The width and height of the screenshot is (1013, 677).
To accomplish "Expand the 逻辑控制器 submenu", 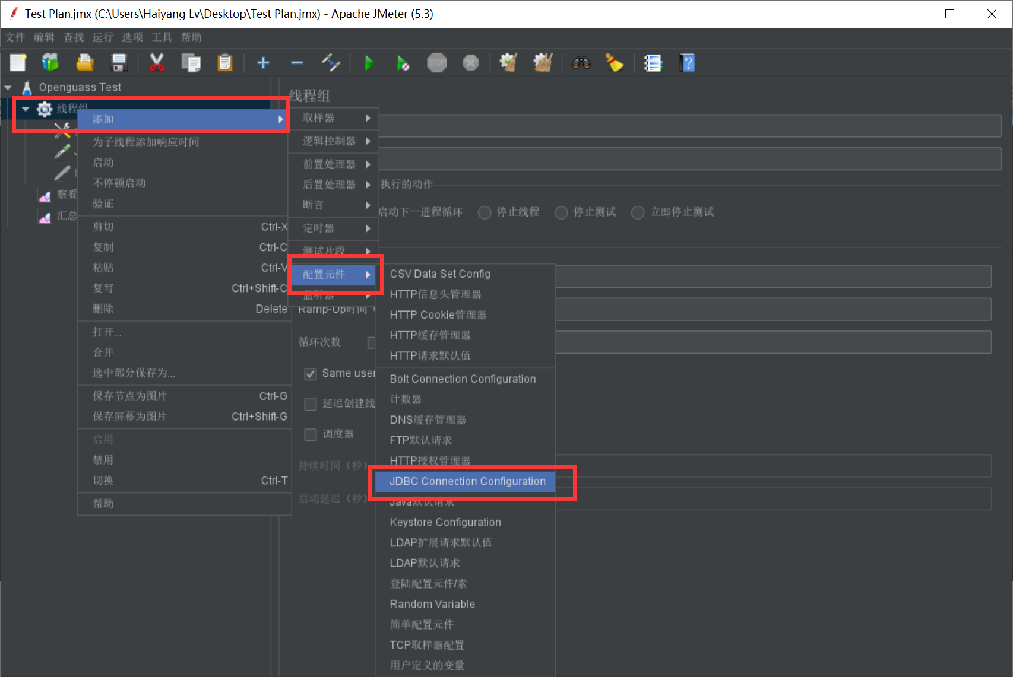I will 334,141.
